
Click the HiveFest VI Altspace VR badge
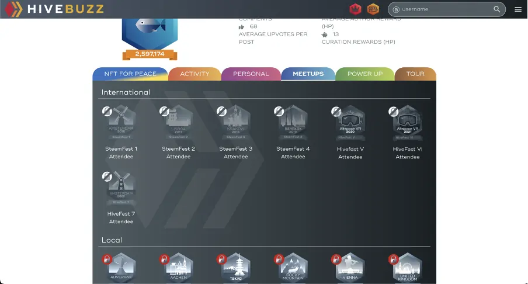(x=408, y=123)
